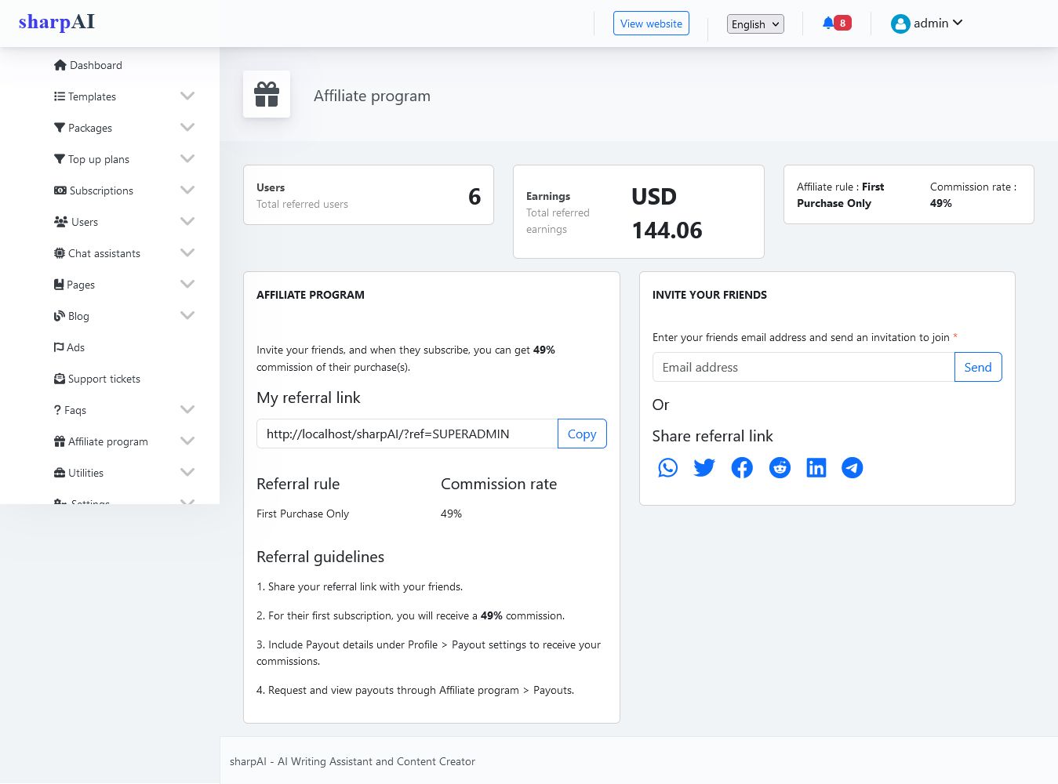
Task: Expand the Faqs sidebar chevron
Action: [x=187, y=410]
